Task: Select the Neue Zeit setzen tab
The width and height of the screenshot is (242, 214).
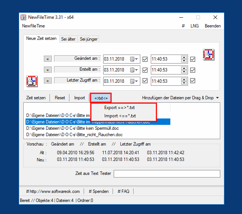Action: click(41, 38)
